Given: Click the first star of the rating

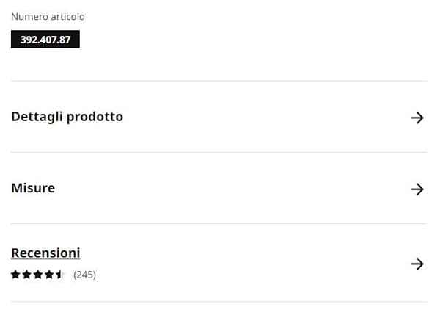Looking at the screenshot, I should (15, 275).
